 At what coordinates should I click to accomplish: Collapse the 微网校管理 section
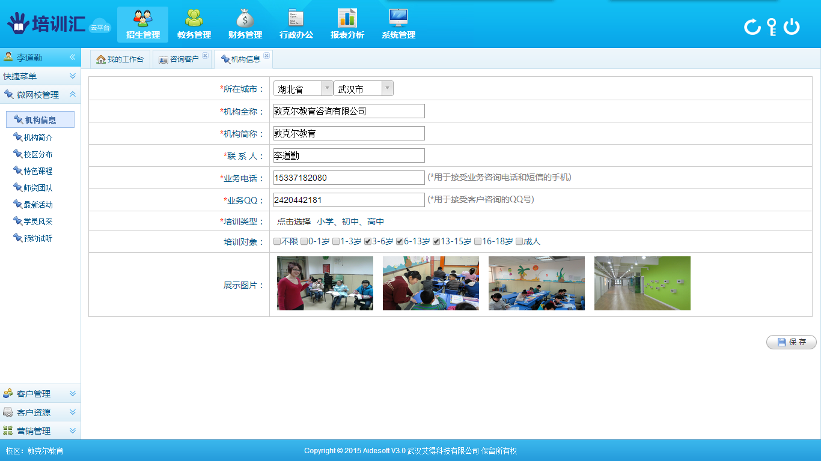click(40, 95)
